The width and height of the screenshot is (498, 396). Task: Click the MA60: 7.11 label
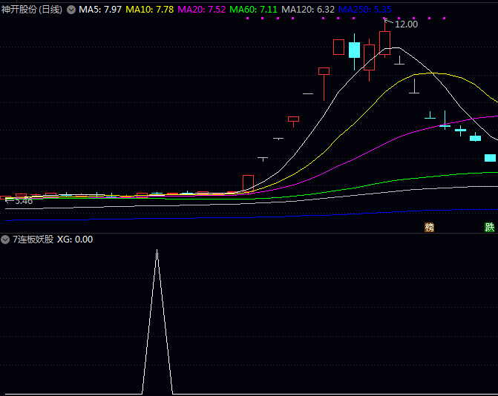pyautogui.click(x=253, y=10)
